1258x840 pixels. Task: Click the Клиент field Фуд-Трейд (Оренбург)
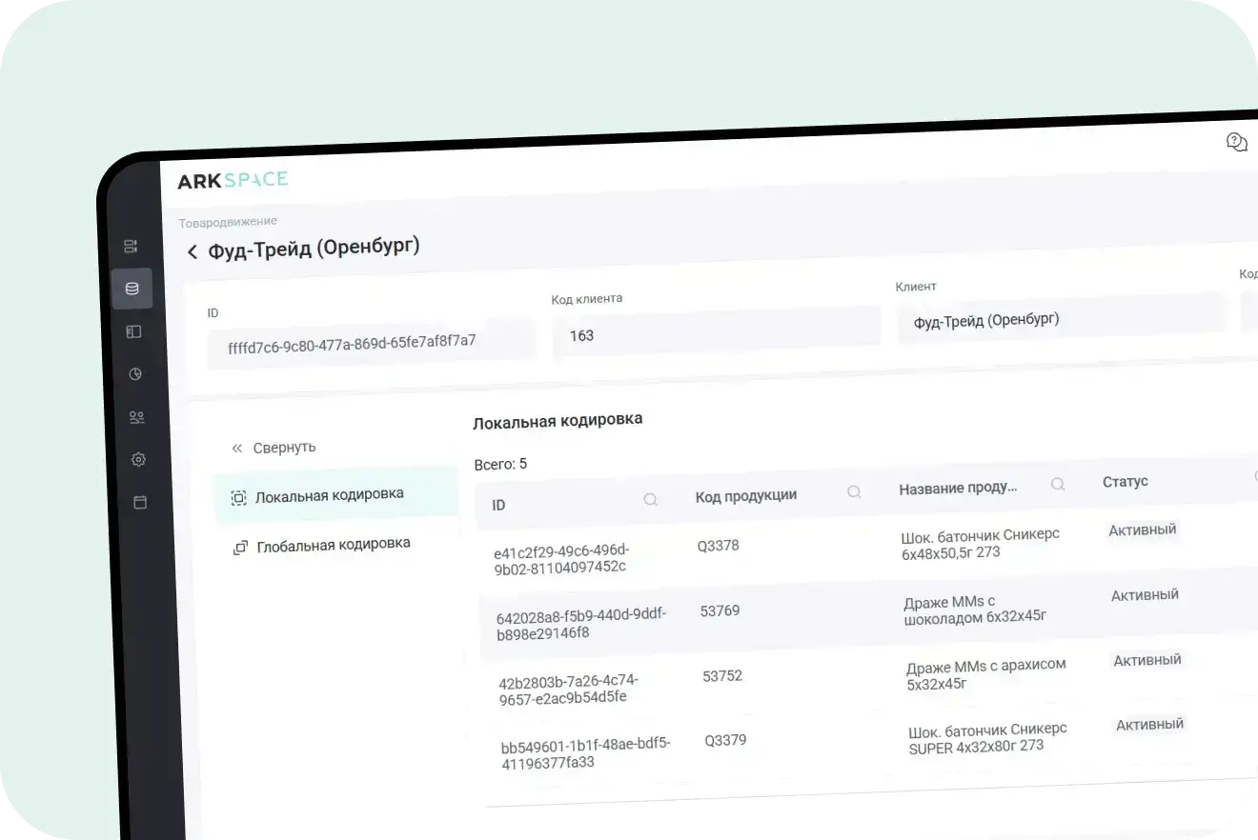1061,319
